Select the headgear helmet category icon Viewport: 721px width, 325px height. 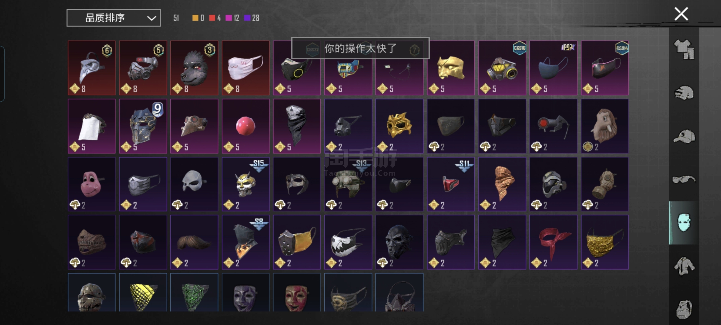pyautogui.click(x=684, y=93)
